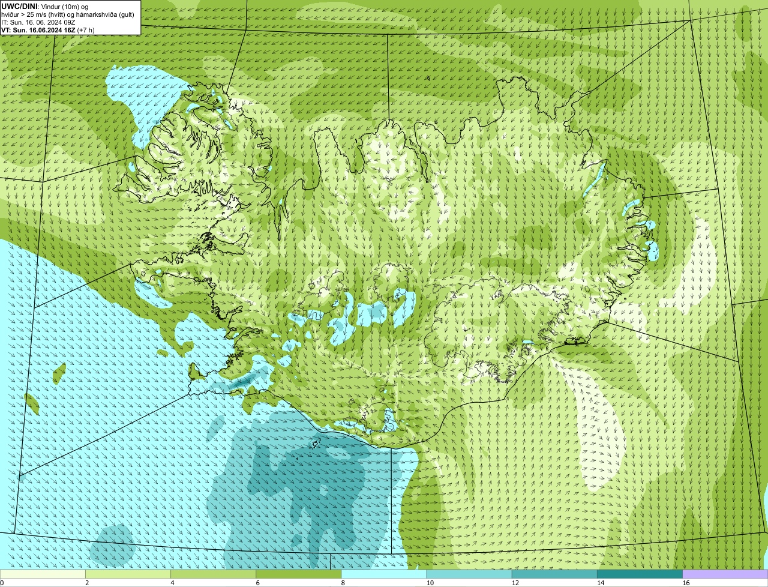Click the line "IT: Sun. 16. 06. 2024 09Z"

tap(38, 22)
